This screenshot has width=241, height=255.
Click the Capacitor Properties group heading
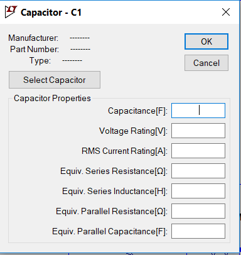coord(52,98)
